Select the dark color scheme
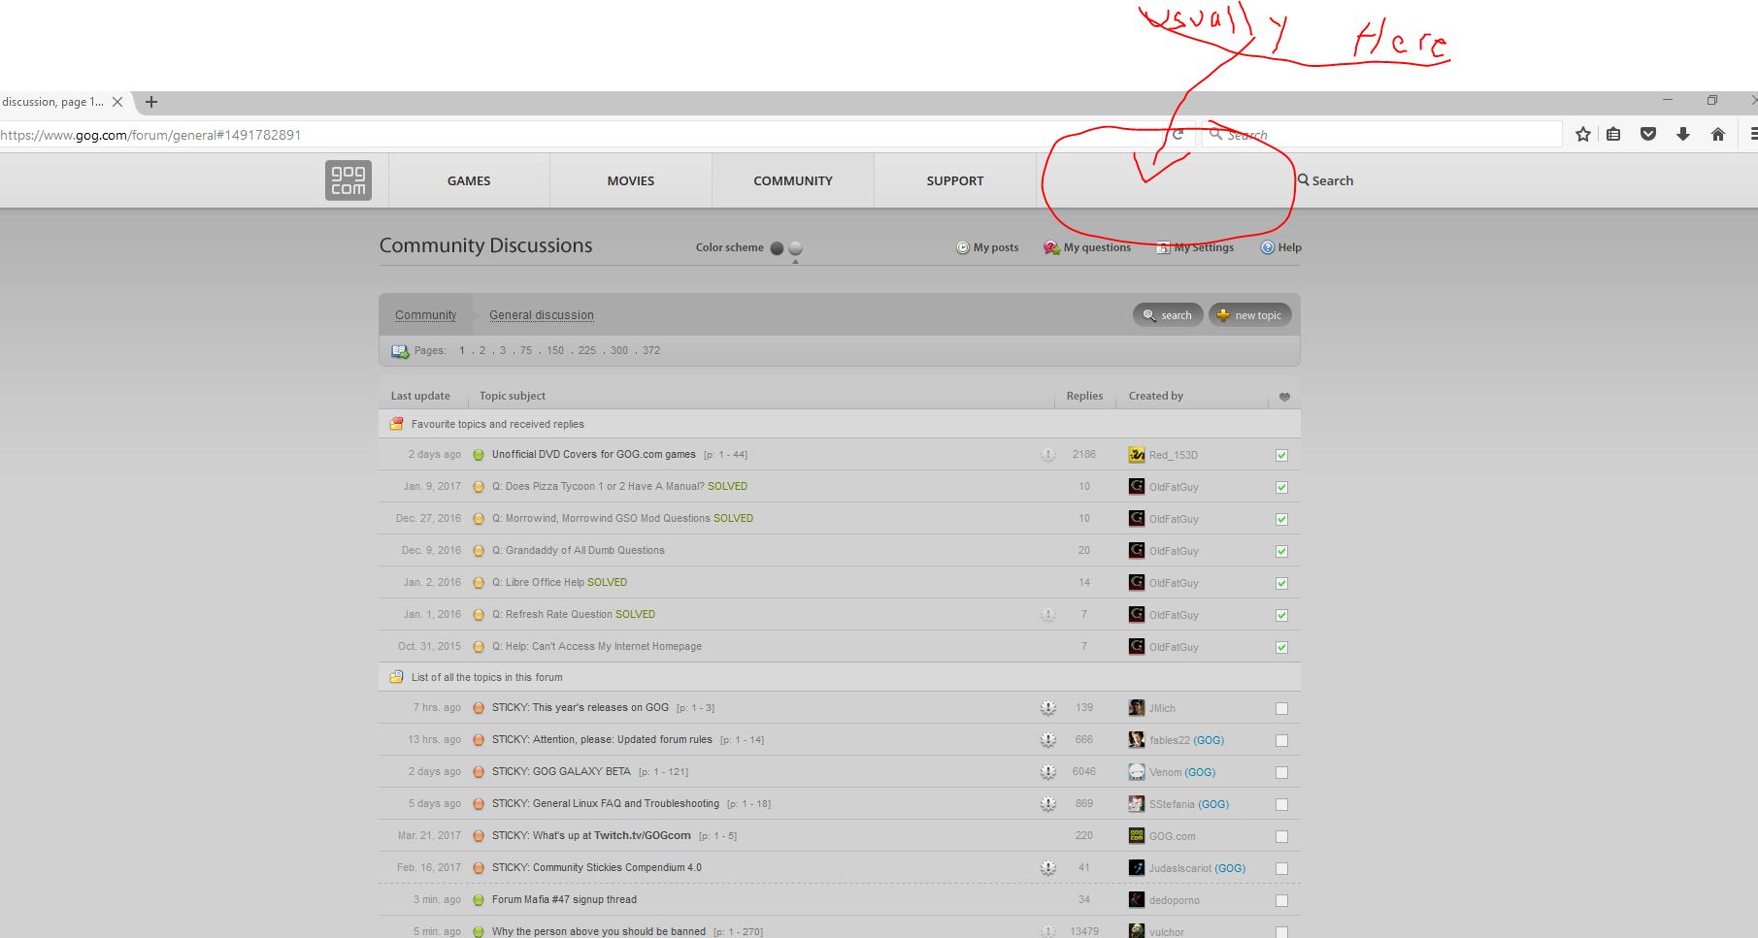Viewport: 1758px width, 938px height. pyautogui.click(x=777, y=247)
